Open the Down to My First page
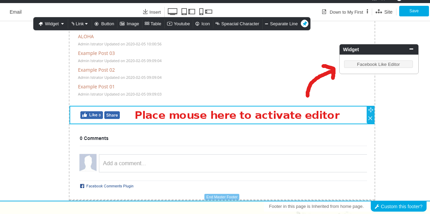430x214 pixels. tap(346, 12)
